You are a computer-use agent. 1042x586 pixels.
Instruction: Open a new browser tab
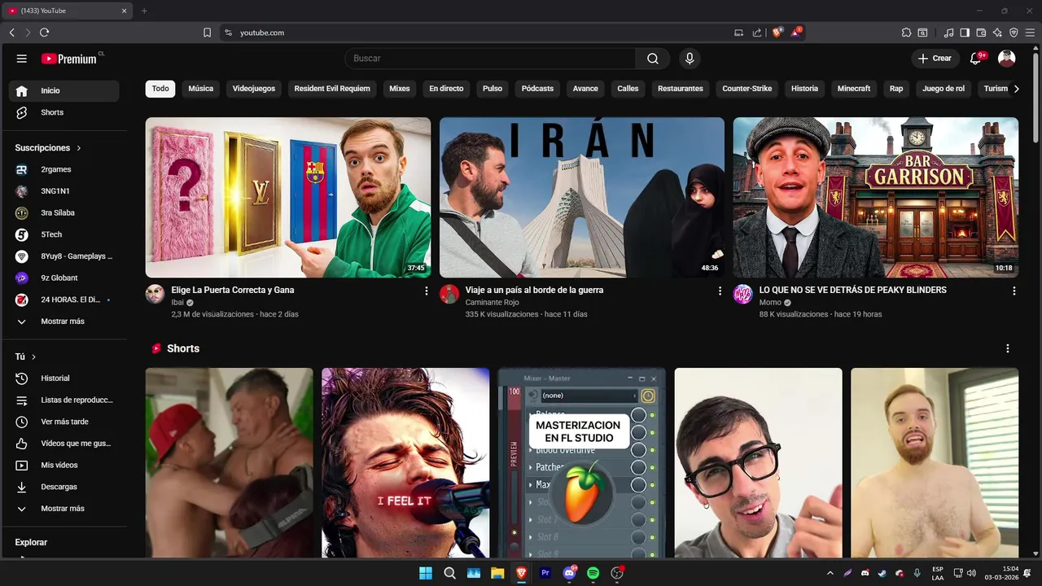144,11
